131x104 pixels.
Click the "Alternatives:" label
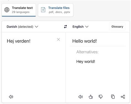click(x=87, y=52)
